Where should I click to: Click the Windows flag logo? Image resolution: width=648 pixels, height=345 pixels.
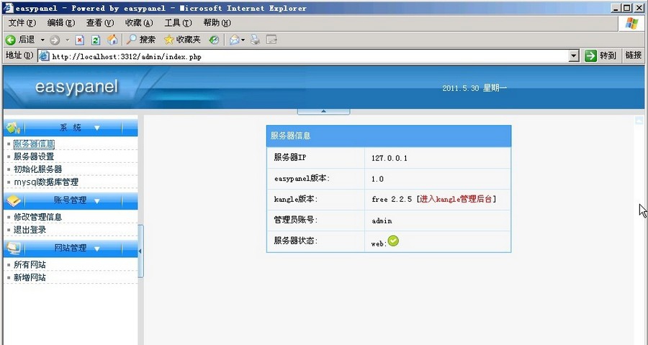coord(631,23)
